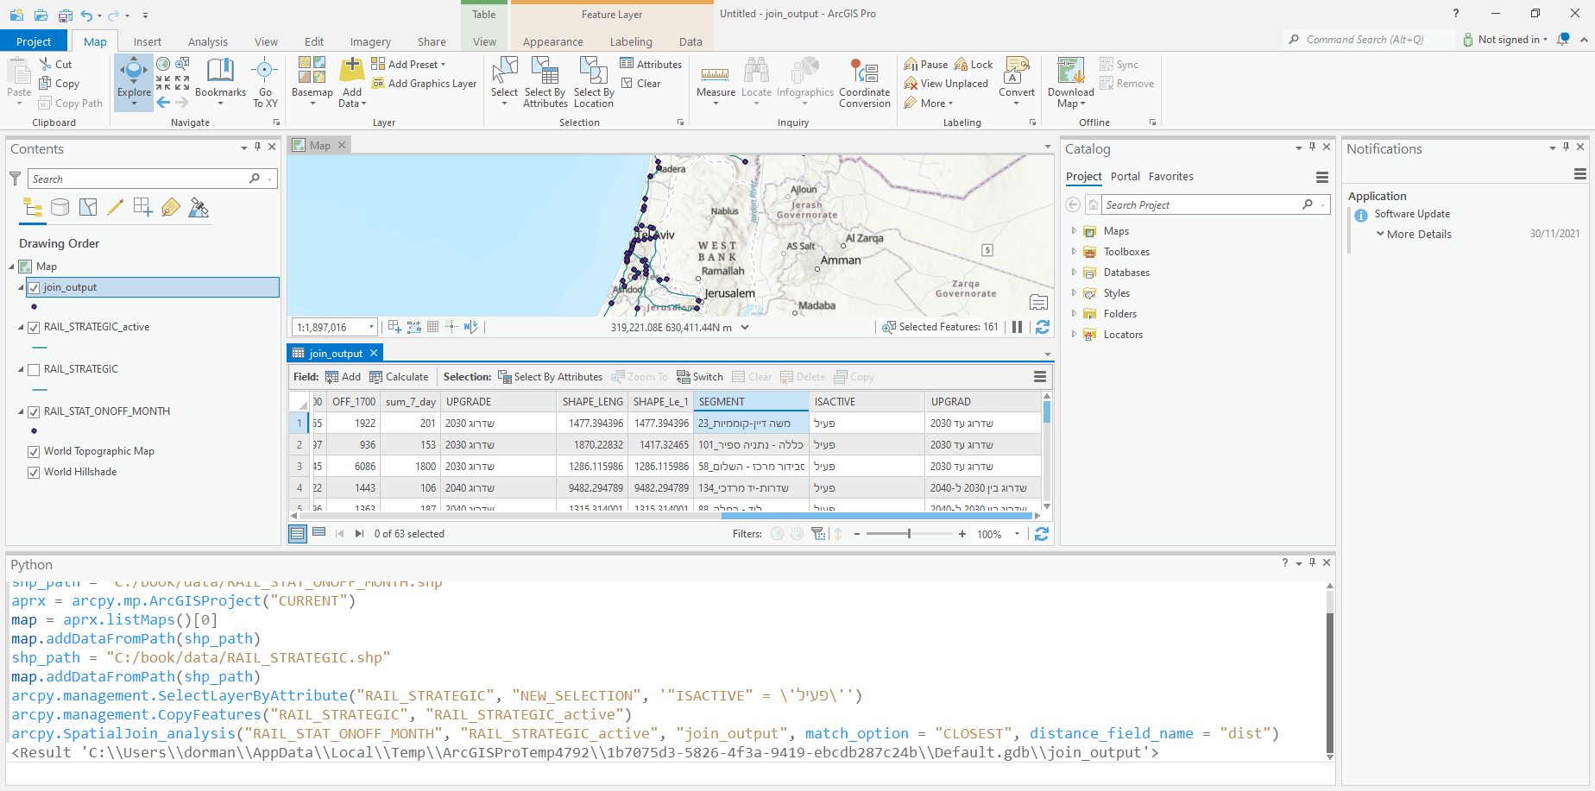The width and height of the screenshot is (1595, 791).
Task: Click the Calculate field button
Action: (x=399, y=377)
